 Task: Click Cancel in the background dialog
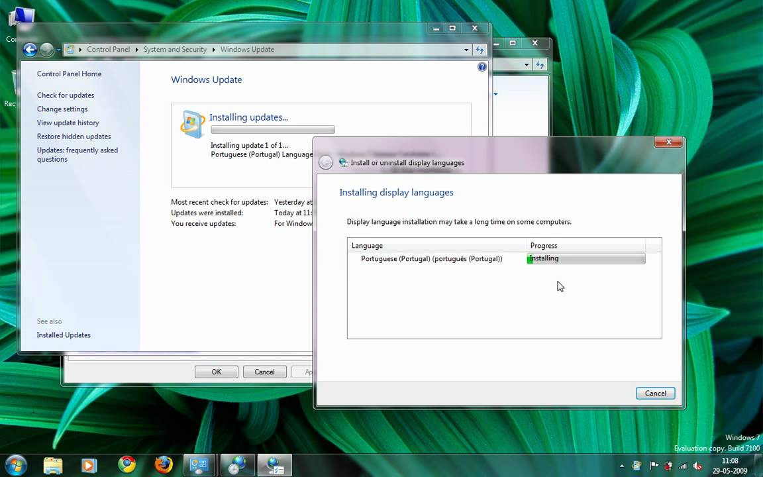point(265,372)
